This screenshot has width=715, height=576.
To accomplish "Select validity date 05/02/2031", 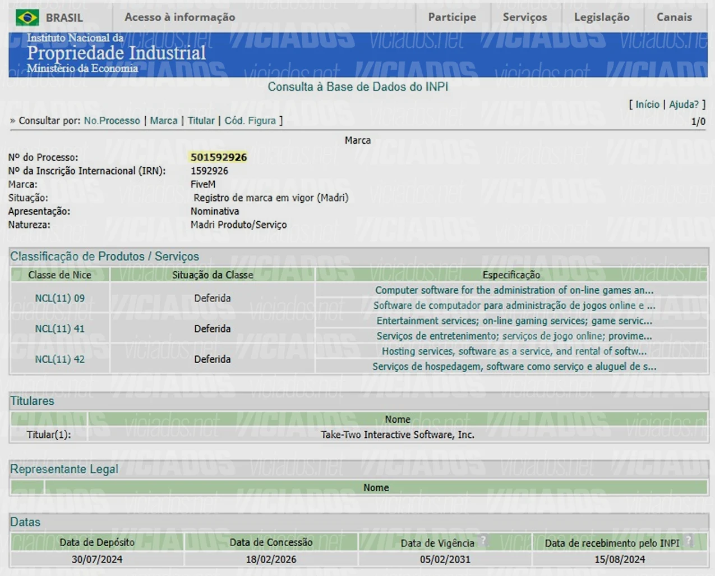I will coord(445,559).
